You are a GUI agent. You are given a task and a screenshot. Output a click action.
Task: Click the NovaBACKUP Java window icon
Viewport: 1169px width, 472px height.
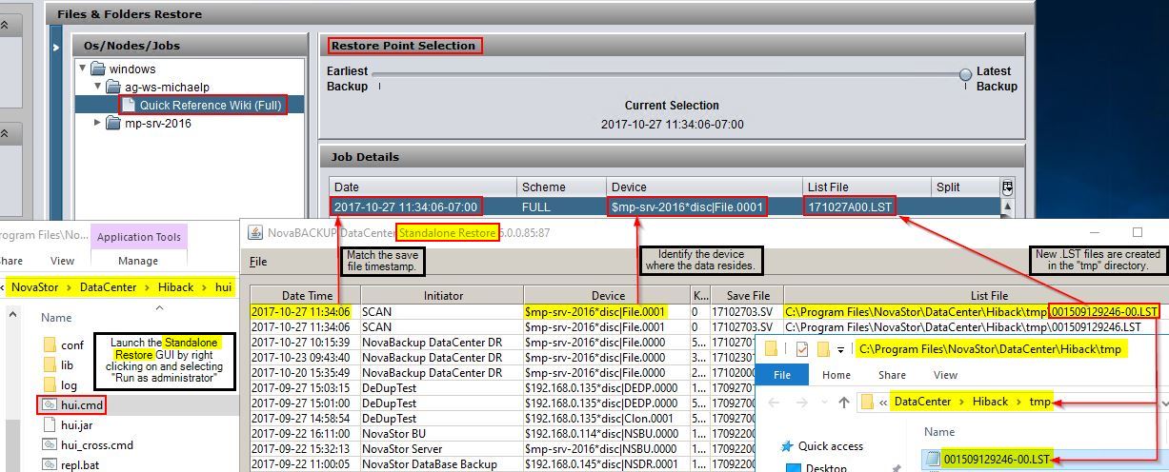coord(255,232)
